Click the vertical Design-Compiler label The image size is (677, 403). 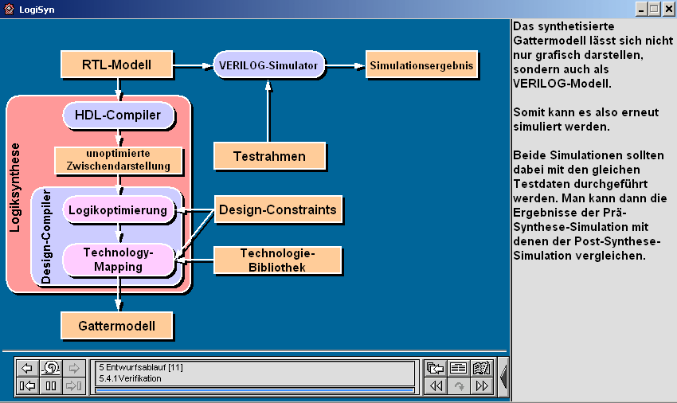[45, 237]
